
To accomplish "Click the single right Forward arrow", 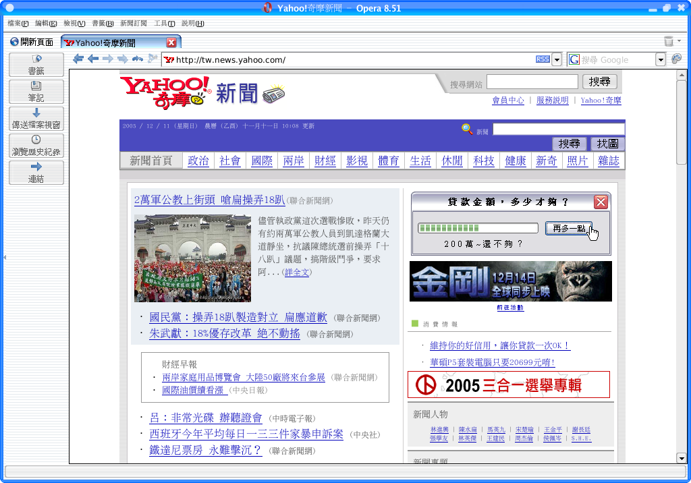I will coord(108,59).
